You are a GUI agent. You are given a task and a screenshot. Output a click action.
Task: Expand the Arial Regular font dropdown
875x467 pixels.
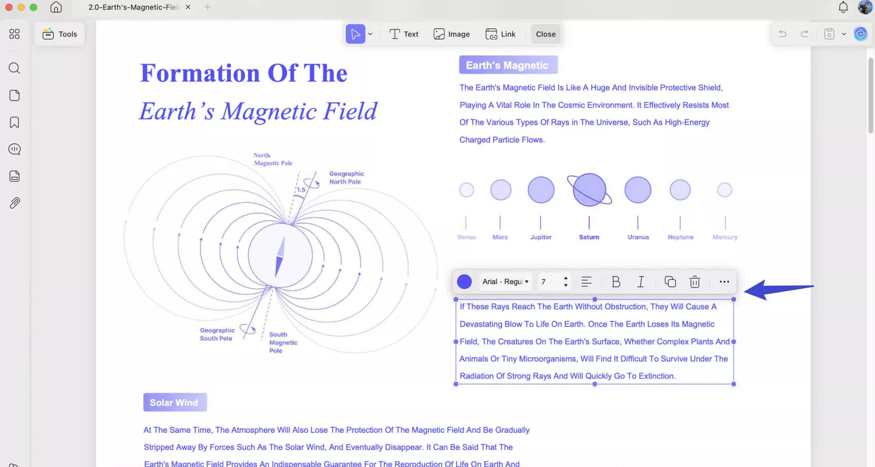point(506,282)
